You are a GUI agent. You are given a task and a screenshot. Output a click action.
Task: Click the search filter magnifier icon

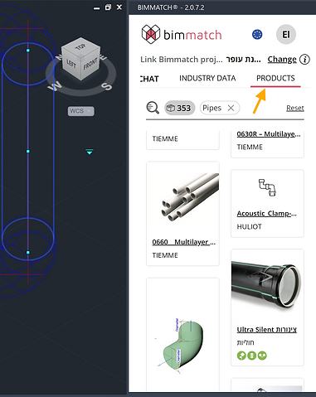[x=153, y=108]
